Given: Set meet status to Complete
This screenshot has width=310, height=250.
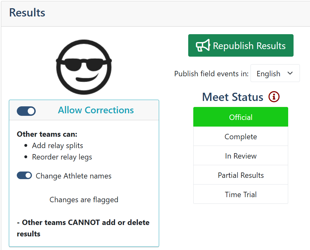Looking at the screenshot, I should [x=241, y=136].
